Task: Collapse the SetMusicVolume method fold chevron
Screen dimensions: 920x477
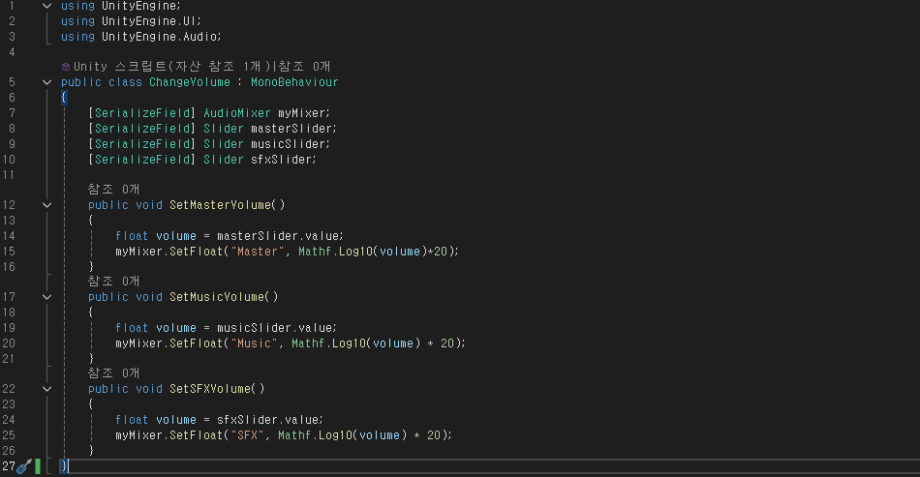Action: pos(46,297)
